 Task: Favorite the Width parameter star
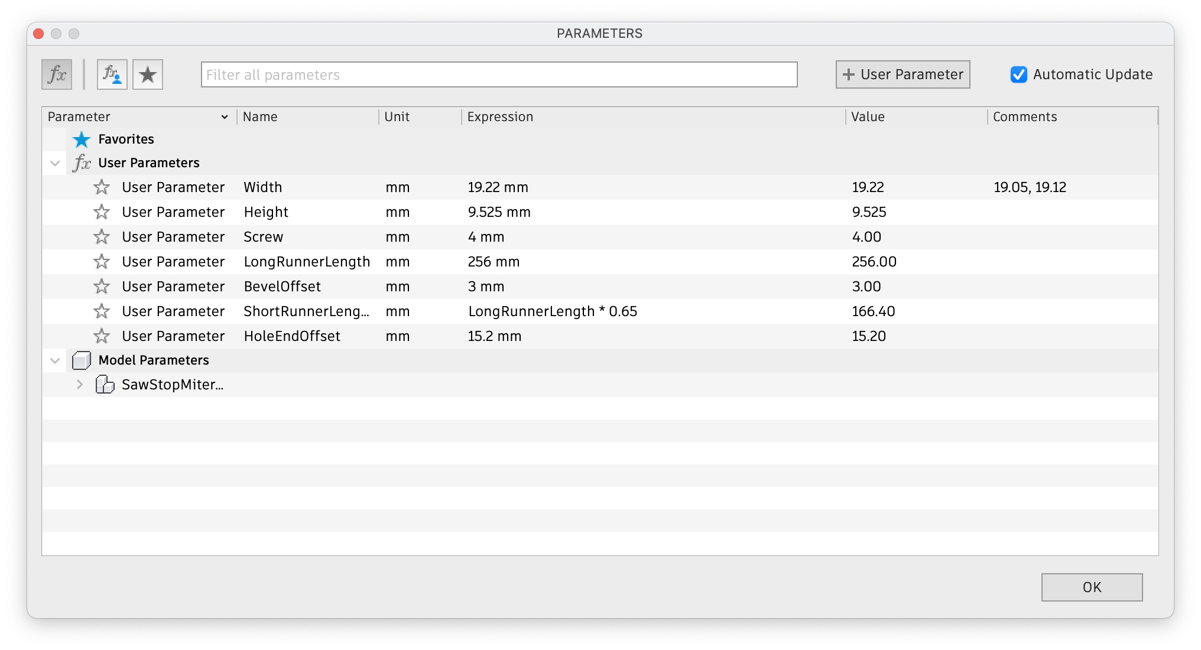102,187
